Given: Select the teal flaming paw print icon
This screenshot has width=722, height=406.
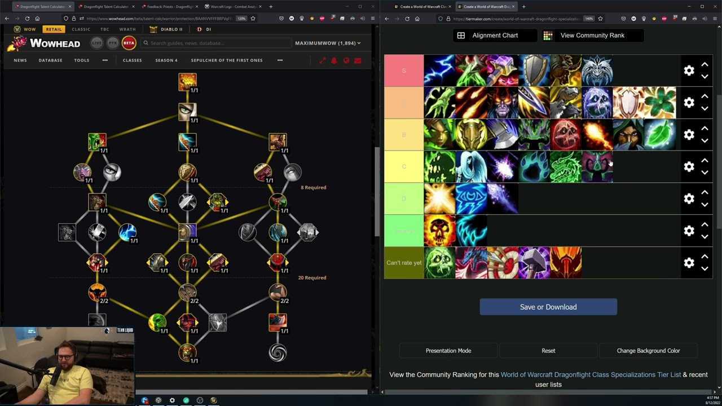Looking at the screenshot, I should click(534, 167).
